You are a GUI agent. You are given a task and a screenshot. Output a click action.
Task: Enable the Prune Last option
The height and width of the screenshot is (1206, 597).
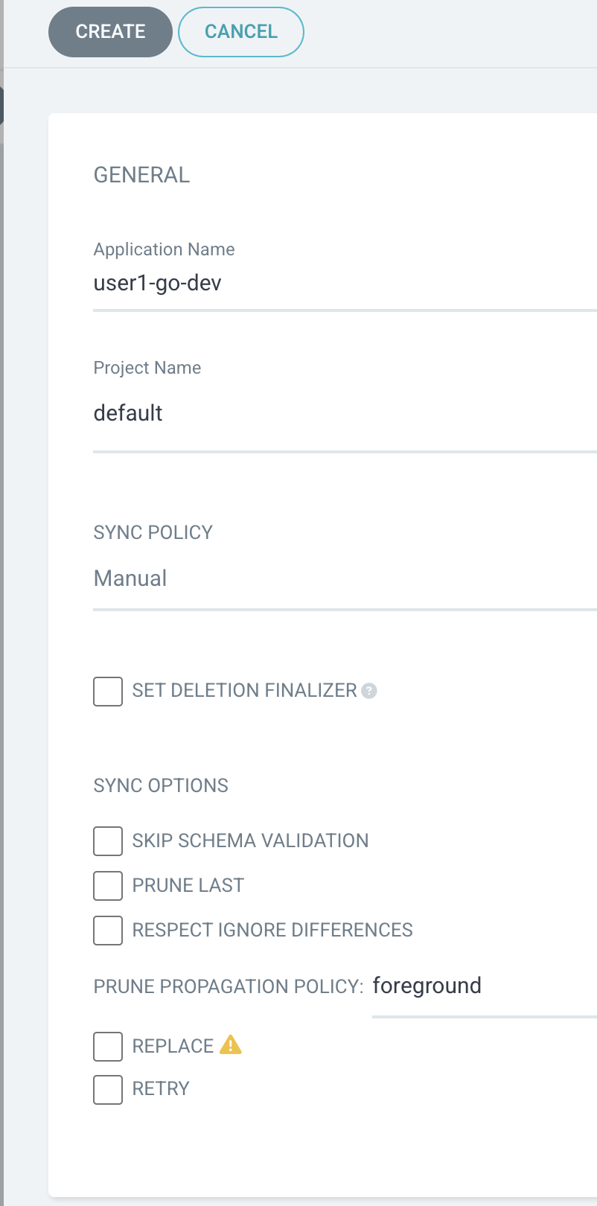[x=108, y=886]
